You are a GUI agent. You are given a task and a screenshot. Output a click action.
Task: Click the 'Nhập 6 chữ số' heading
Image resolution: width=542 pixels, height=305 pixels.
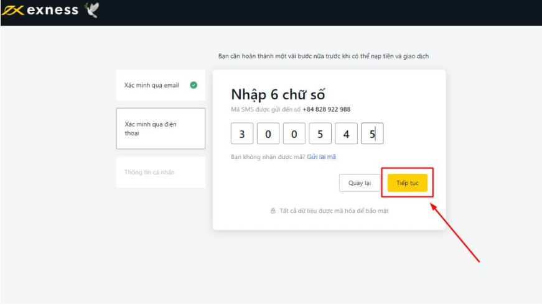pos(278,94)
